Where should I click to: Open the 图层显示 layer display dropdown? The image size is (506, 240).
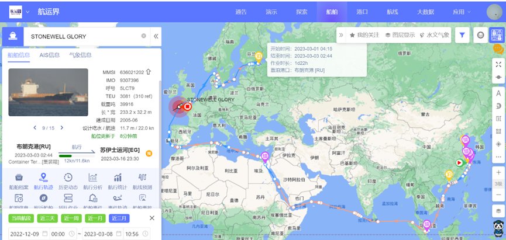[400, 35]
